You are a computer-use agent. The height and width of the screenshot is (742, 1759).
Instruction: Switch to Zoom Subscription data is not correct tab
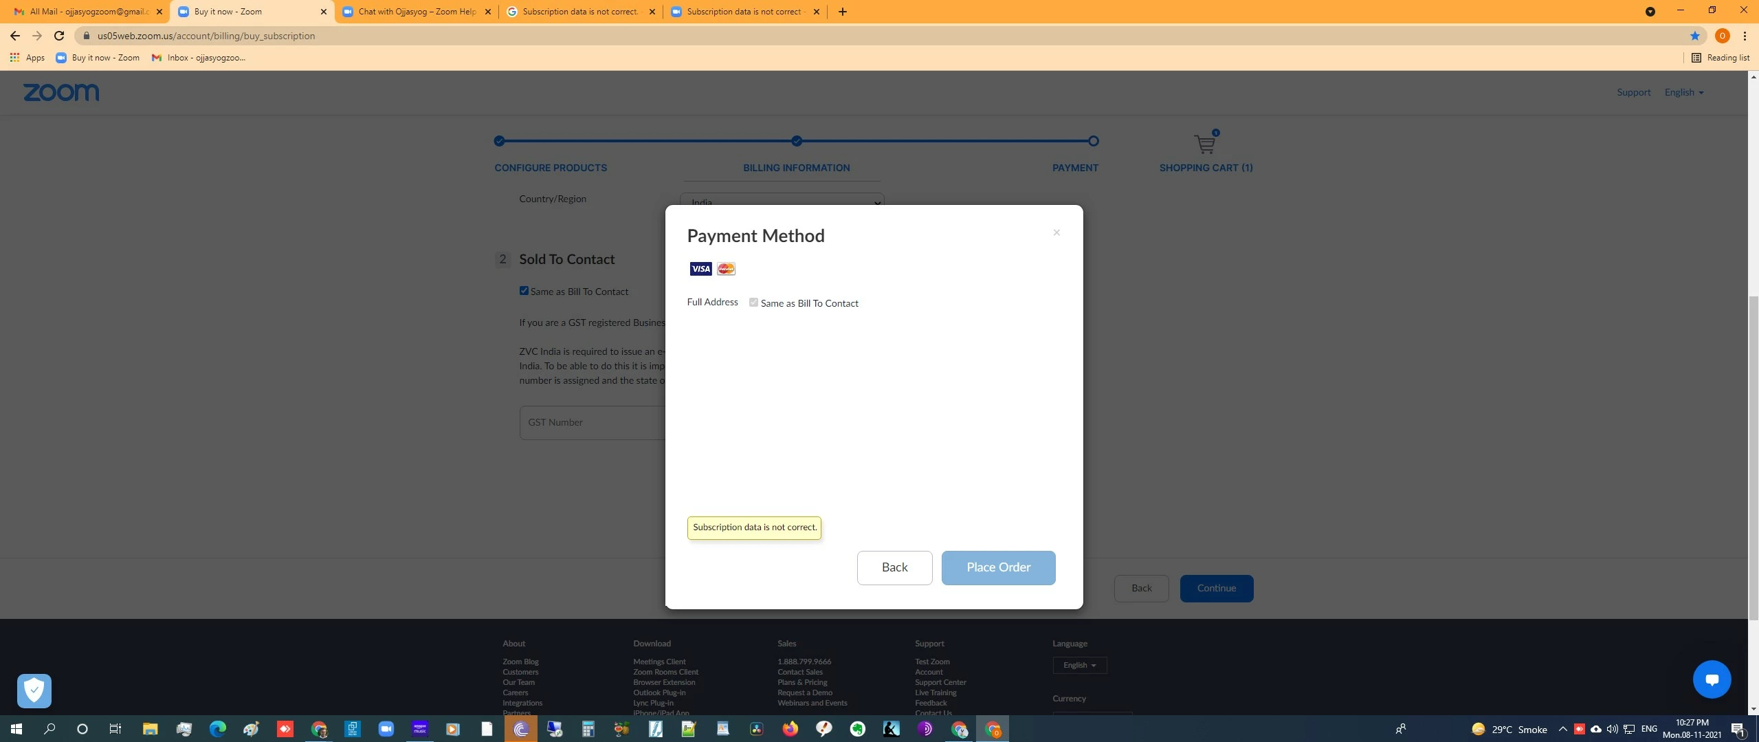(744, 12)
